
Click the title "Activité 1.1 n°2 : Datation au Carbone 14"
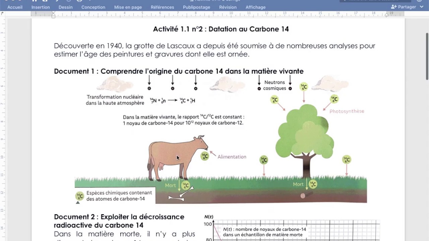click(x=221, y=29)
